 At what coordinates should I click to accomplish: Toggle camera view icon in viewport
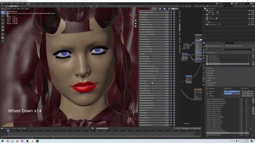[135, 26]
